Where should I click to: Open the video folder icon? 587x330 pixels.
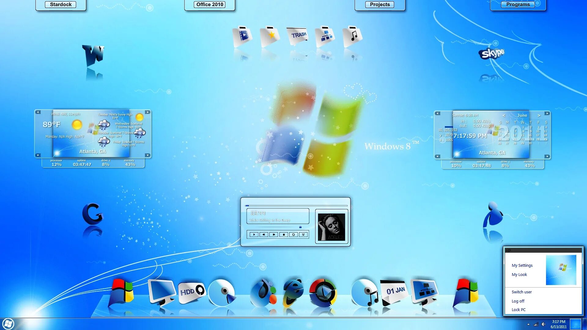(x=242, y=36)
